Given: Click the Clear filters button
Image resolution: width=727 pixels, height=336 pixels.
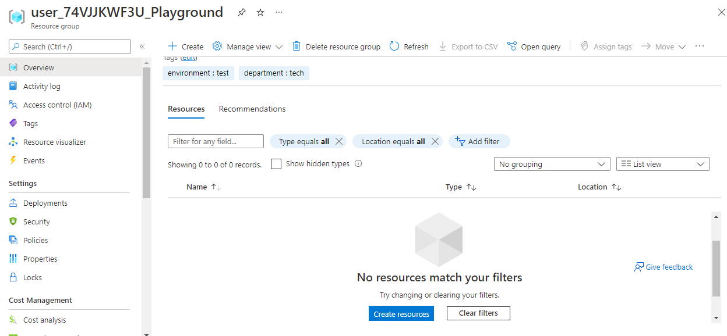Looking at the screenshot, I should click(x=478, y=313).
